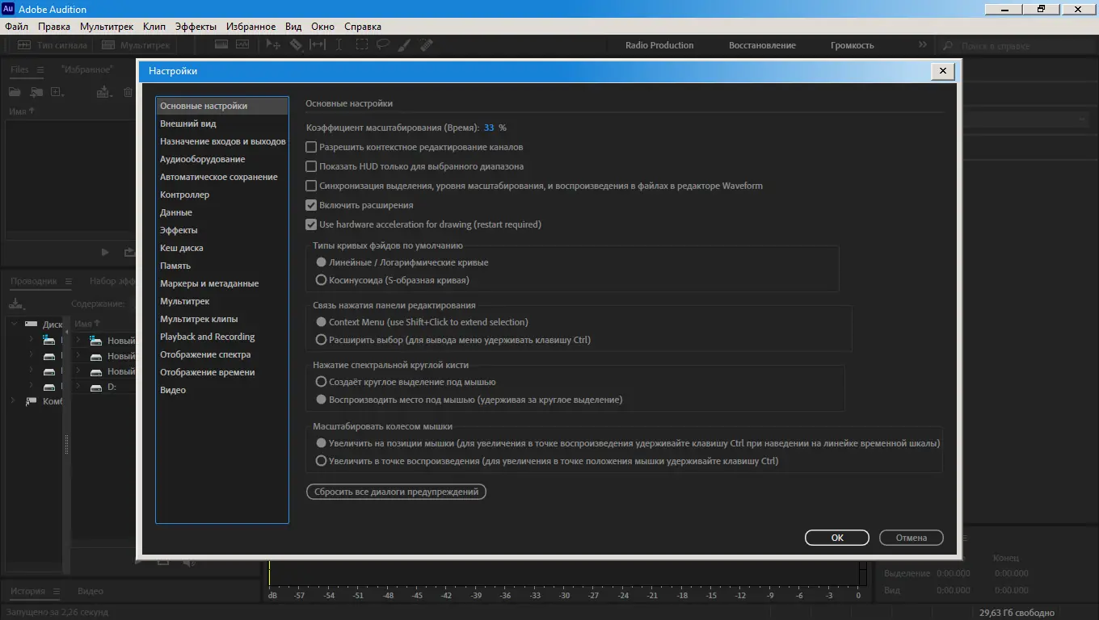Switch to Мультитрек view in the toolbar

136,45
